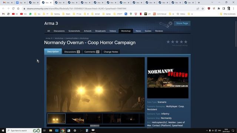Go to the Arma 3 Discussions hub tab

click(x=59, y=31)
